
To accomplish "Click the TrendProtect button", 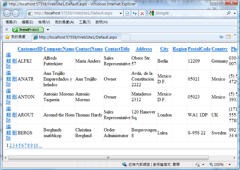I will 28,30.
